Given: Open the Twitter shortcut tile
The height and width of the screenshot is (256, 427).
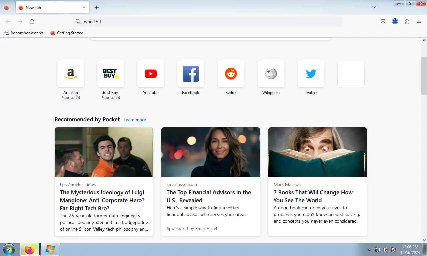Looking at the screenshot, I should tap(311, 74).
